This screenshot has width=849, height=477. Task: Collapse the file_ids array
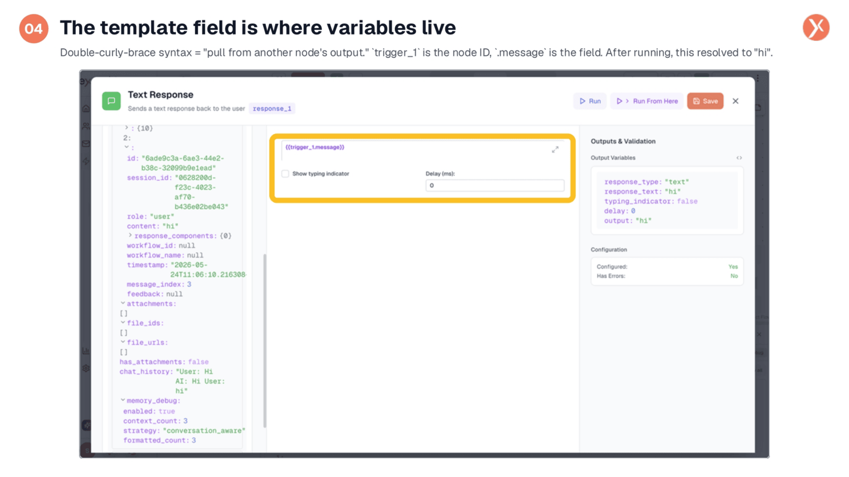click(123, 323)
